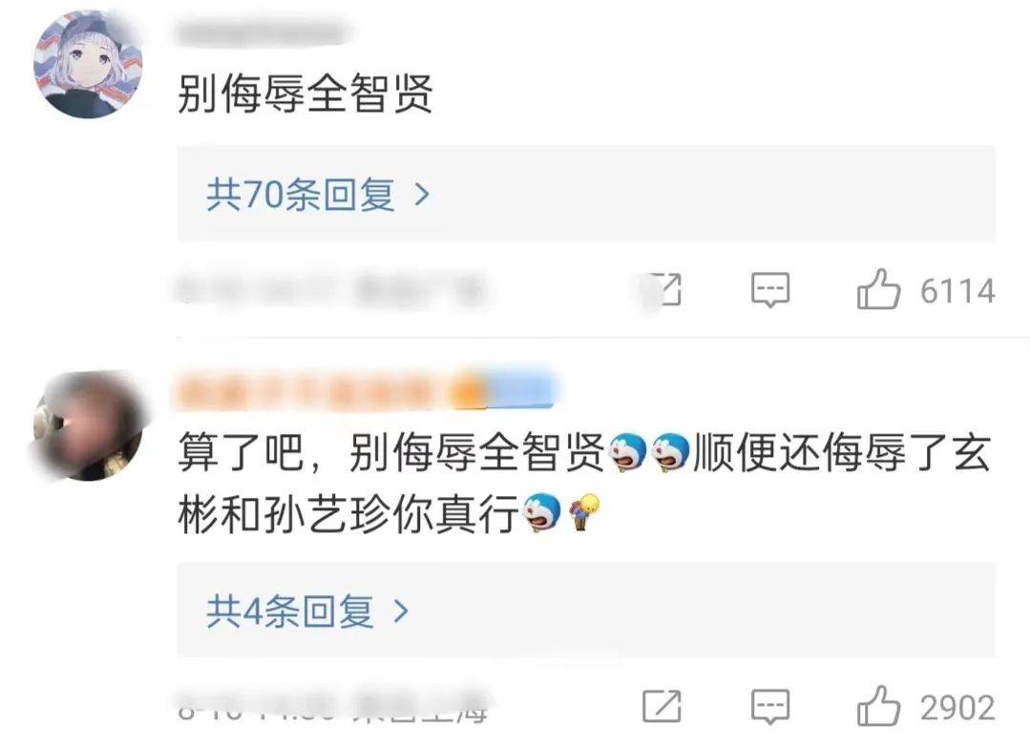Tap the Doraemon emoji after 你真行
Screen dimensions: 1030x745
pos(542,512)
